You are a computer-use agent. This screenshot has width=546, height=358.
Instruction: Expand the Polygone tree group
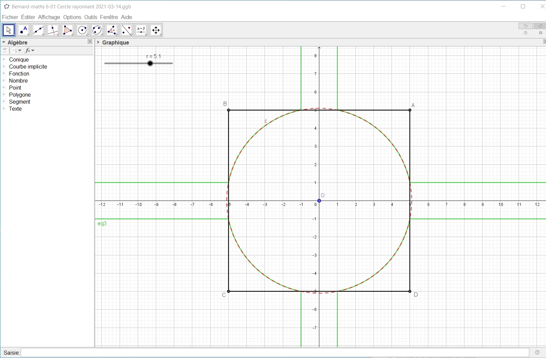click(x=4, y=95)
